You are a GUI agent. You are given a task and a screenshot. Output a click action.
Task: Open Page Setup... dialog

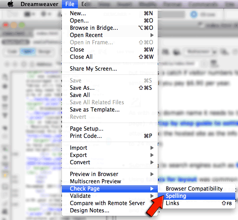pos(110,129)
